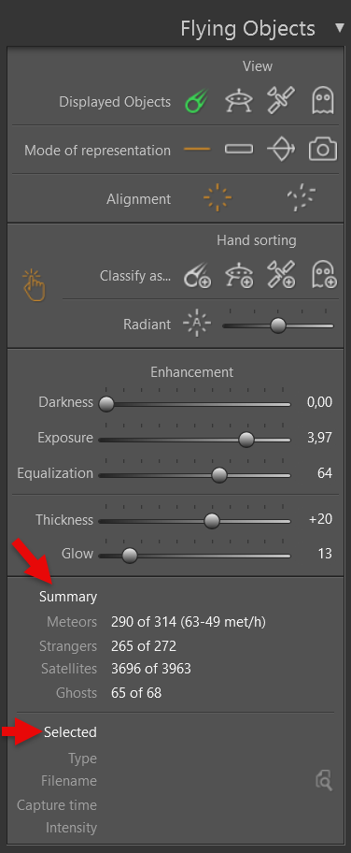The height and width of the screenshot is (853, 351).
Task: Click the Glow slider handle
Action: 130,556
